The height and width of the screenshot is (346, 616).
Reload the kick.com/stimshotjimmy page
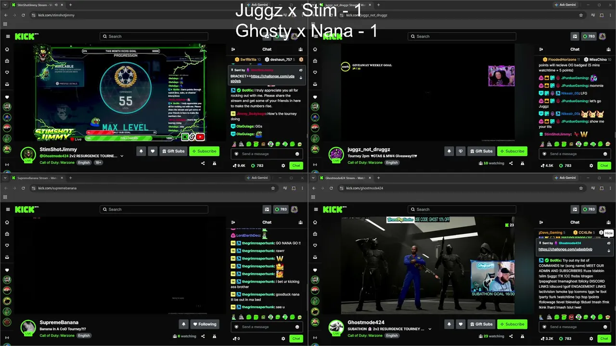point(23,15)
